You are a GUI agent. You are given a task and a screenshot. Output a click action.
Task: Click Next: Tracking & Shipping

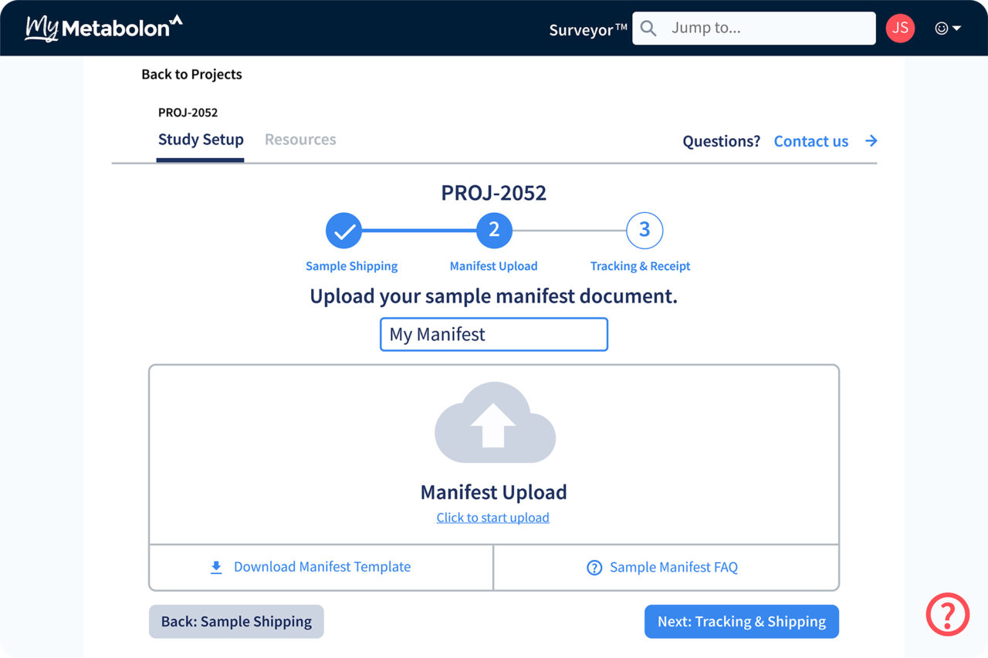tap(741, 621)
